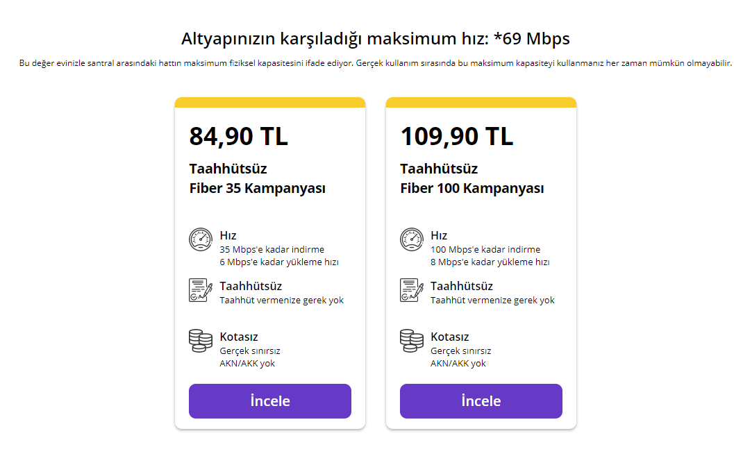Click the contract document icon in Fiber 35 card

pyautogui.click(x=201, y=290)
